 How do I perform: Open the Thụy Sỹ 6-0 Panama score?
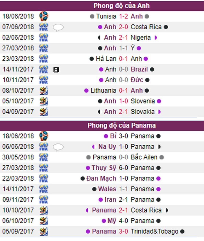[123, 168]
